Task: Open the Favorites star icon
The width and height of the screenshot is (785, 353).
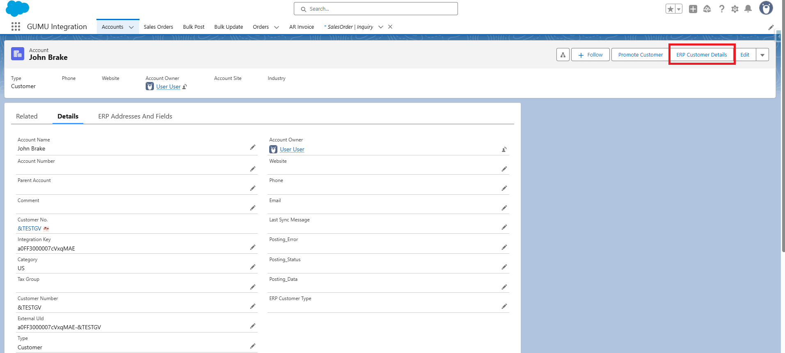Action: (x=670, y=9)
